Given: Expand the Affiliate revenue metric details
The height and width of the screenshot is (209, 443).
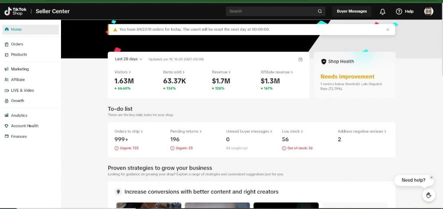Looking at the screenshot, I should click(276, 72).
